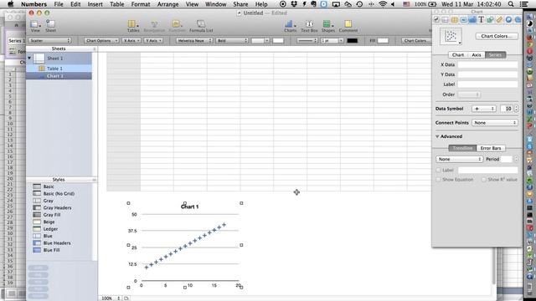Open the Bold font style dropdown
This screenshot has width=536, height=301.
232,40
